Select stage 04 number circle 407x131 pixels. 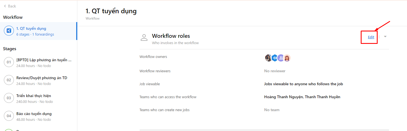[x=9, y=116]
